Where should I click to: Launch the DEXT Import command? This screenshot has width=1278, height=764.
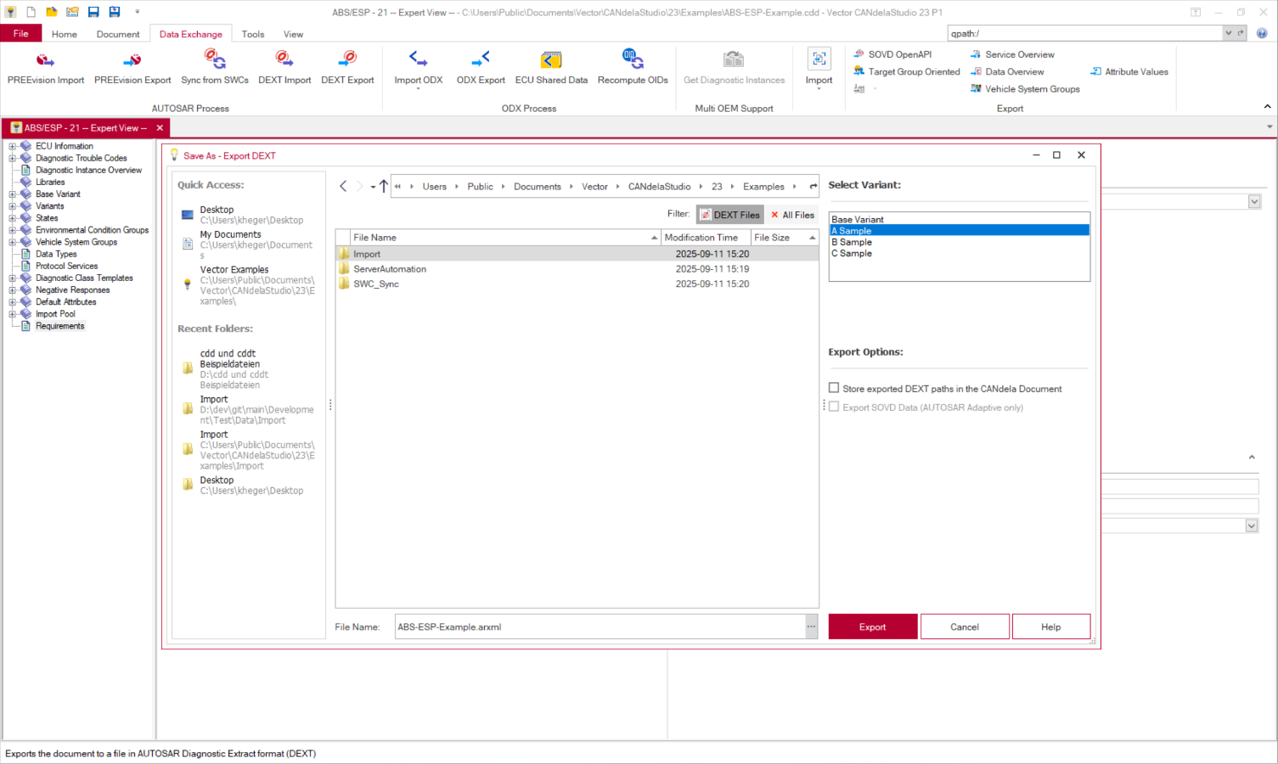284,68
